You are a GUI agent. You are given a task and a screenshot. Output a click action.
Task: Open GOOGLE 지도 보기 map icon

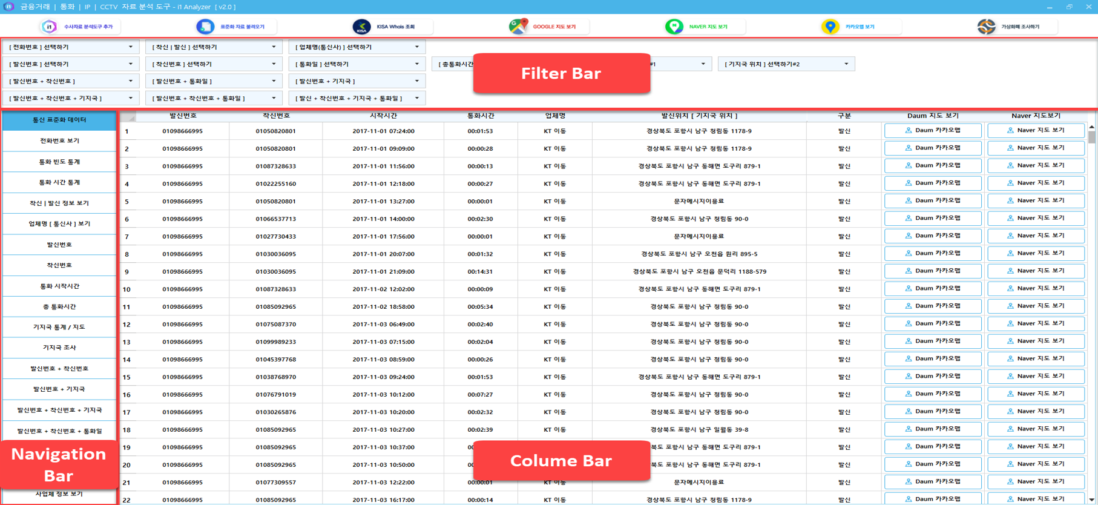point(518,27)
